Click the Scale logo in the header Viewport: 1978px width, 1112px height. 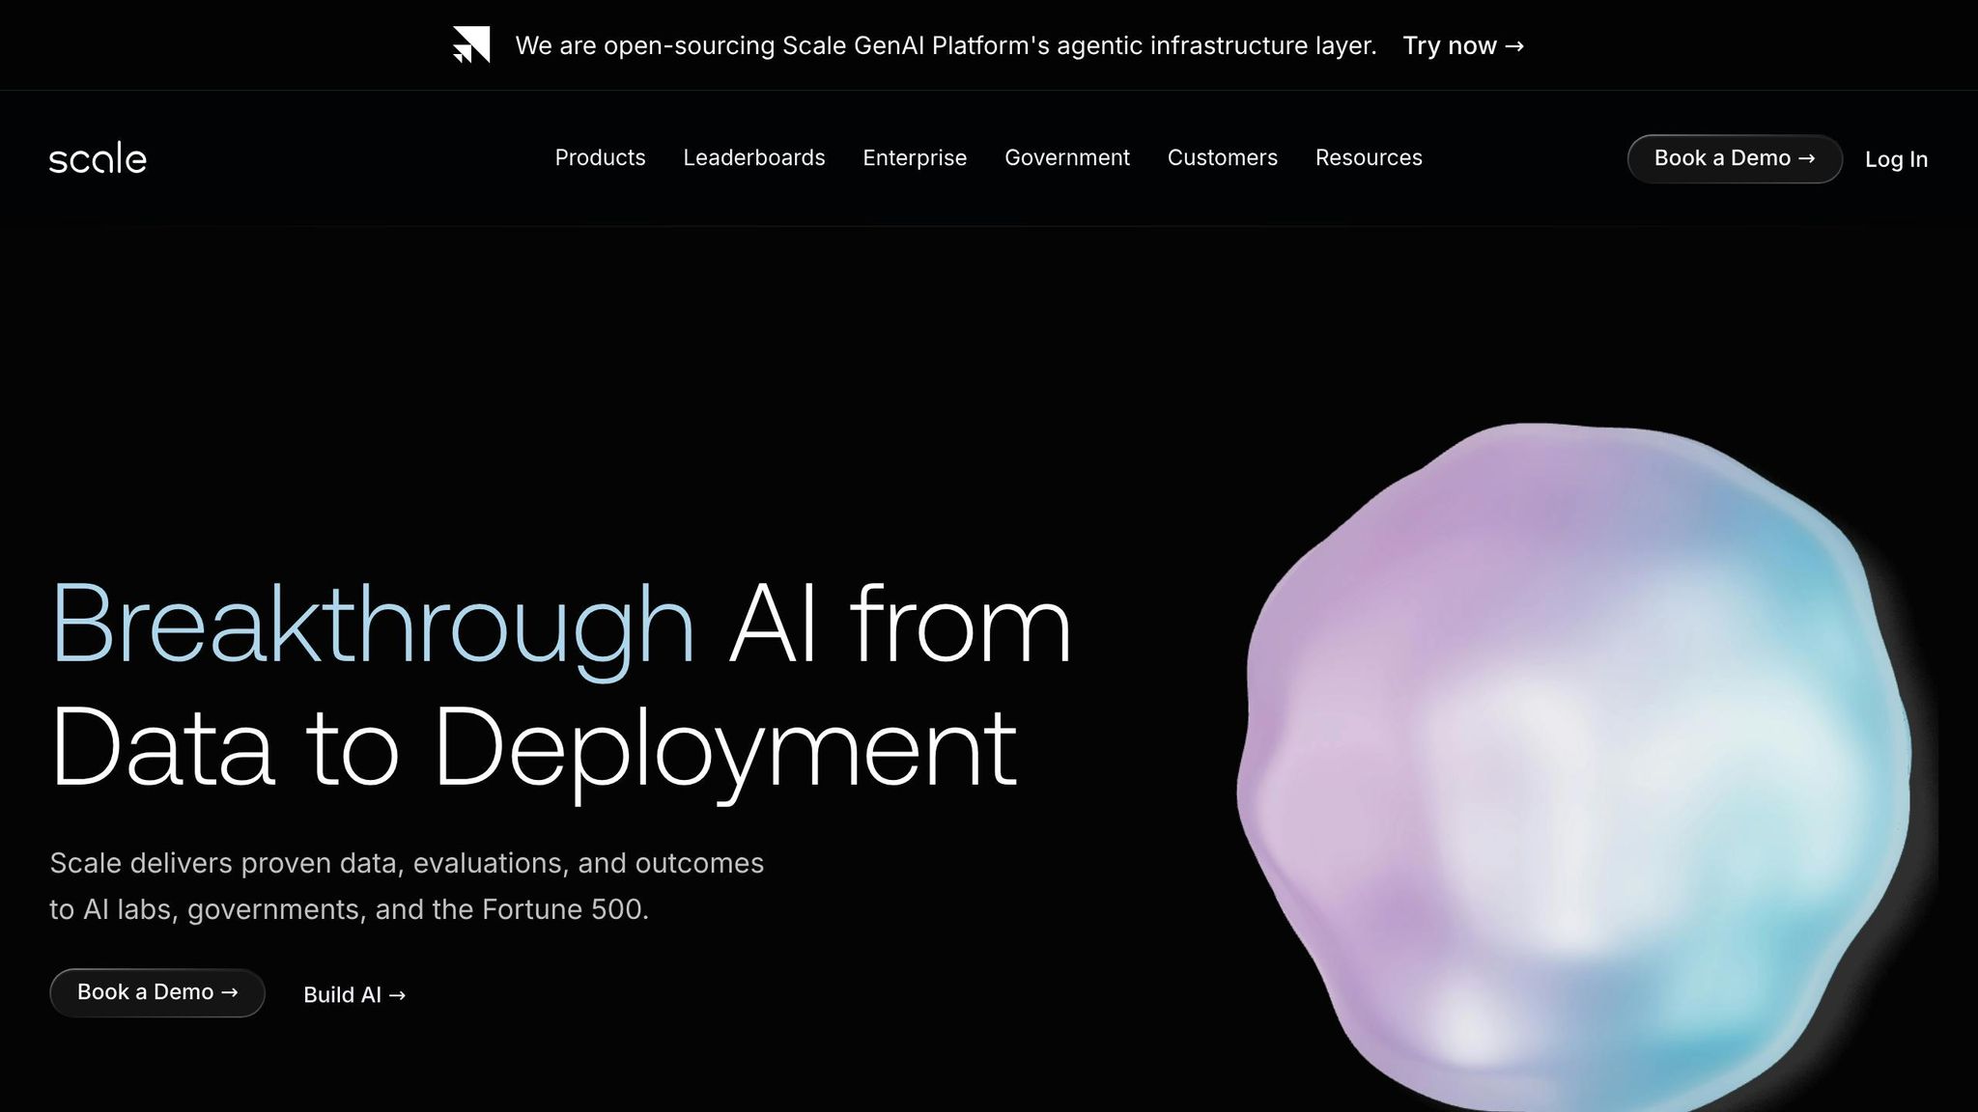point(98,157)
